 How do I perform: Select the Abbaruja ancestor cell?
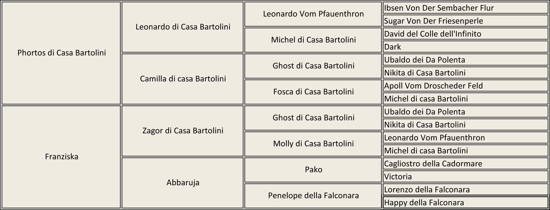[x=183, y=183]
